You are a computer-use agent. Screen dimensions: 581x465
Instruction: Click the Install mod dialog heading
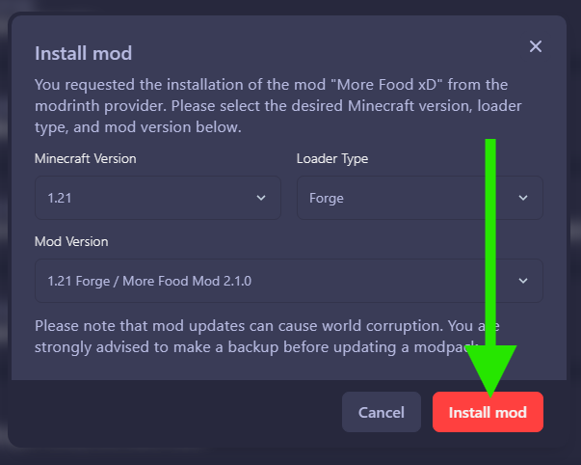point(83,52)
